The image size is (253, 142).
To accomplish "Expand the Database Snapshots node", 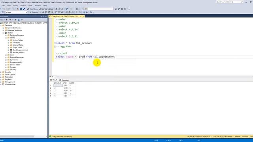I will coord(3,30).
